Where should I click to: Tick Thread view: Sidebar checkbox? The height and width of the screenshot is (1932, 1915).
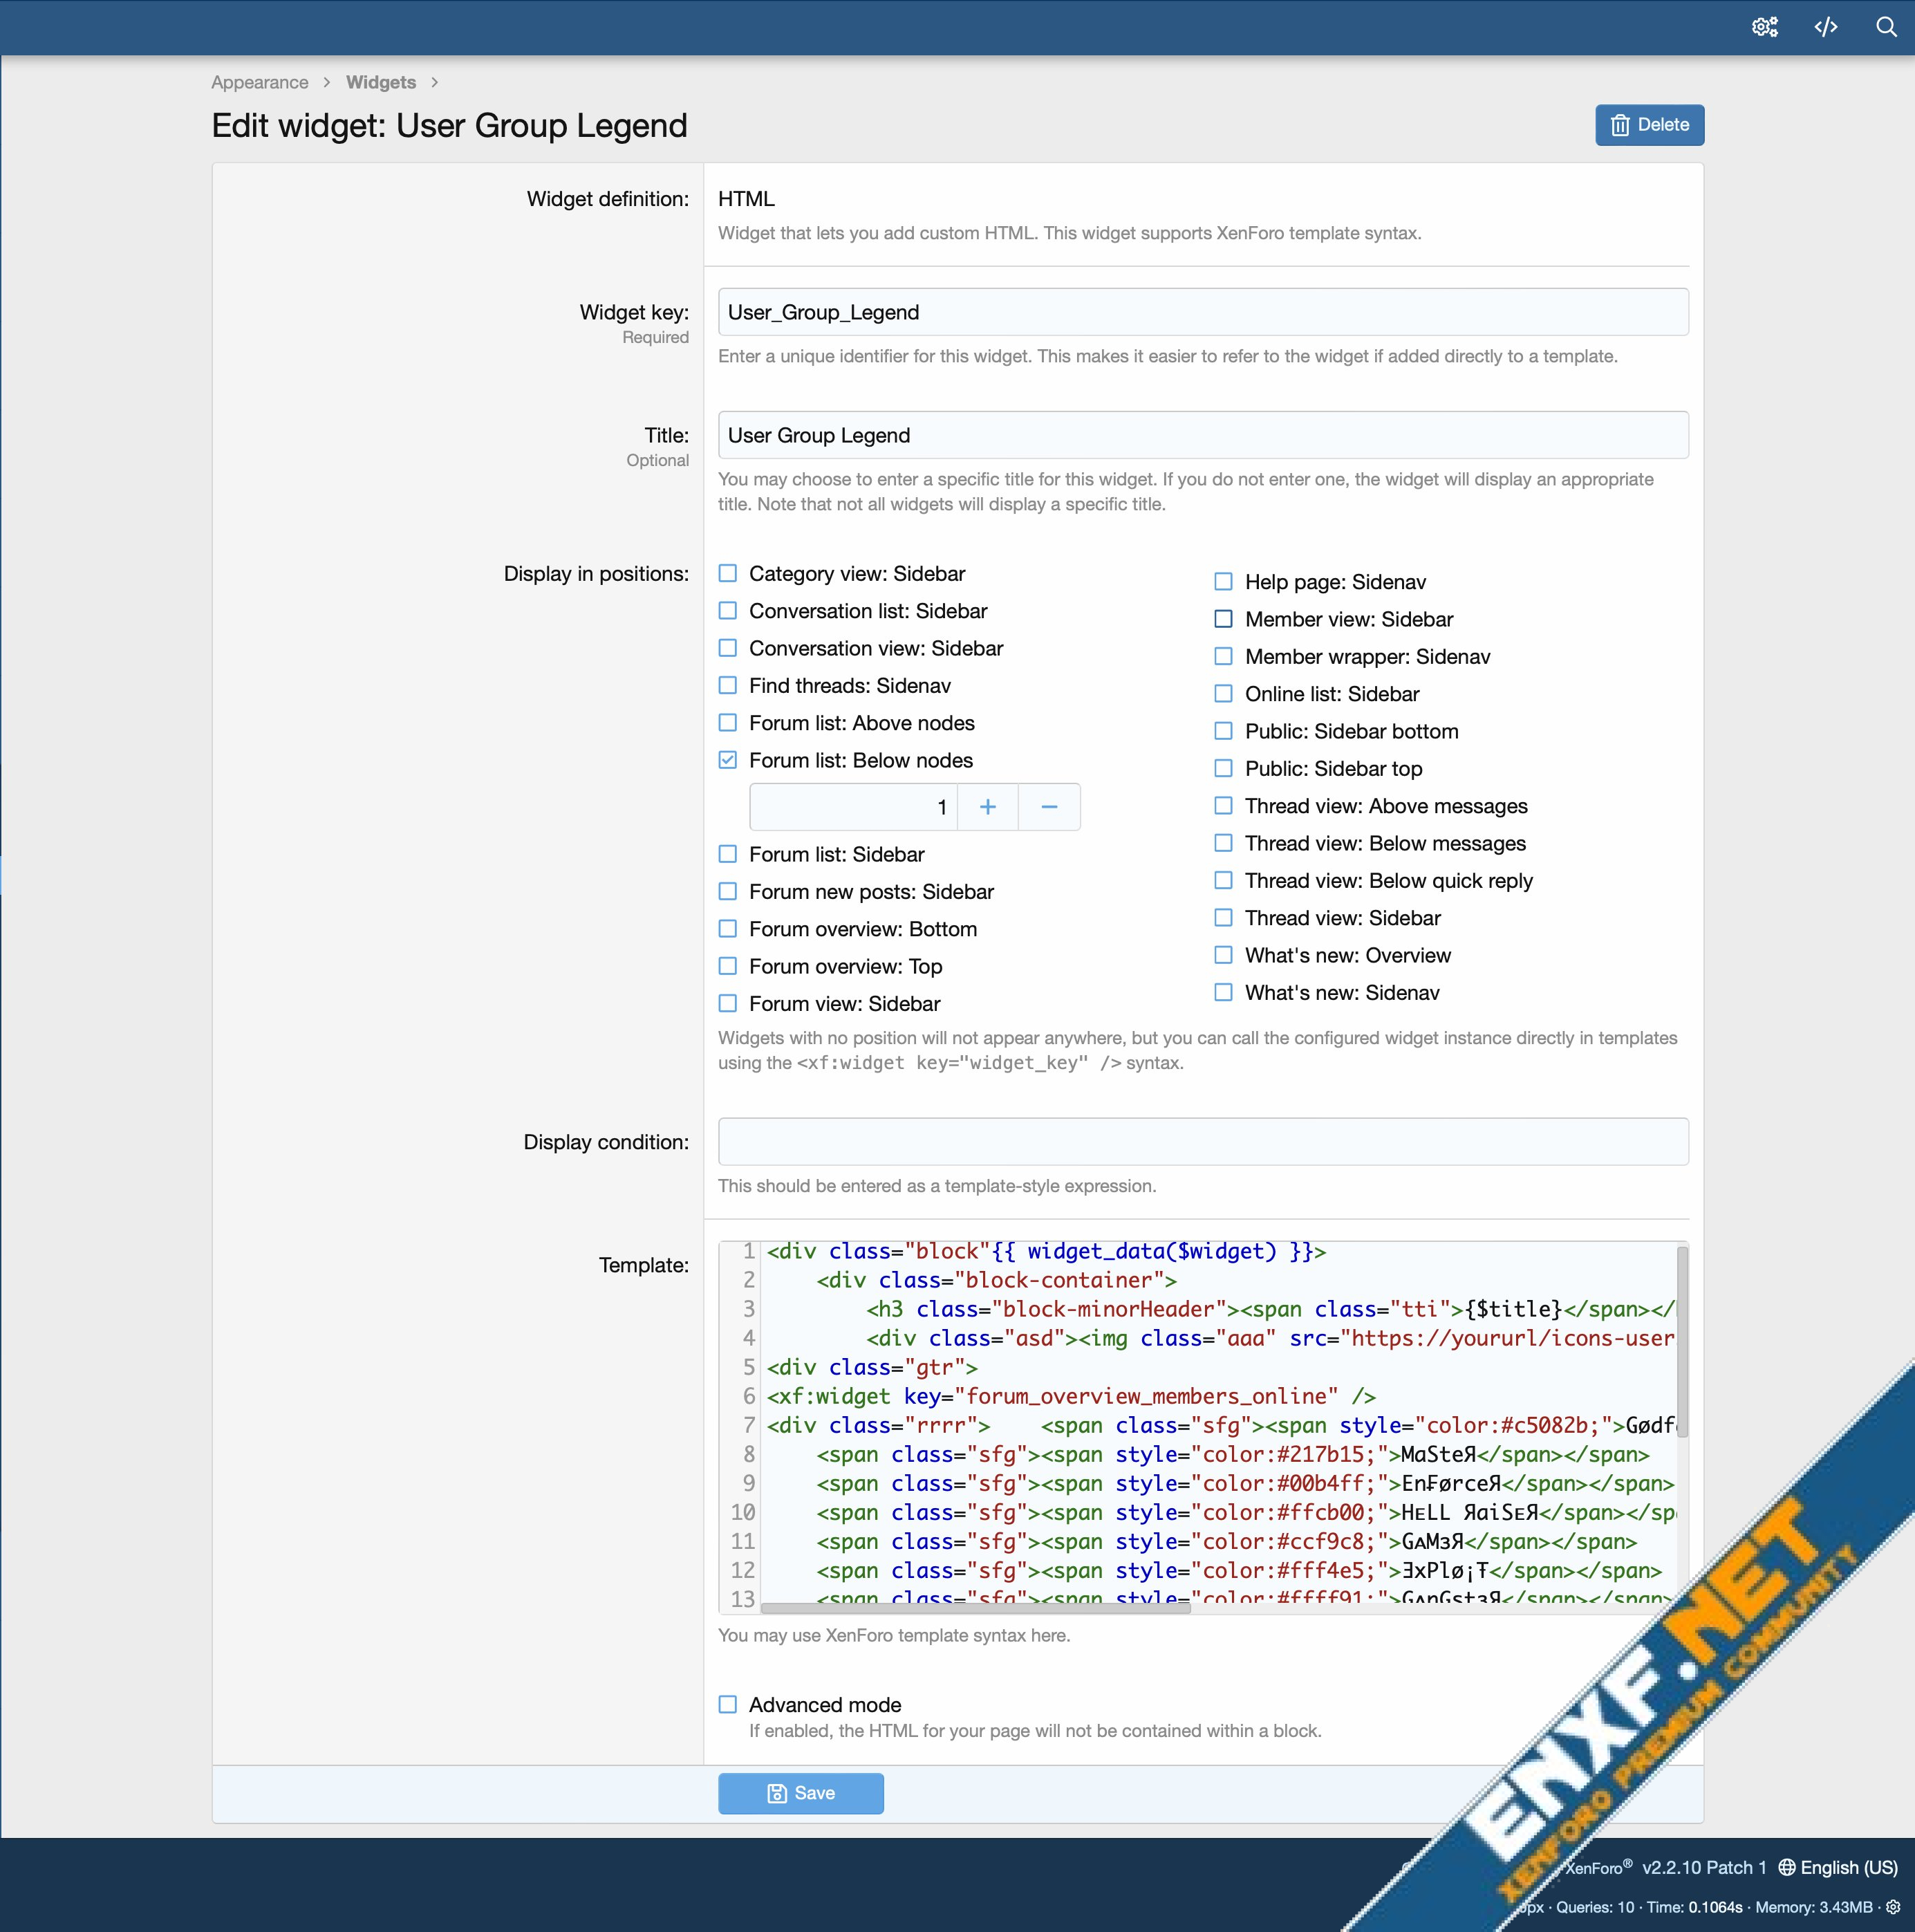click(1223, 917)
